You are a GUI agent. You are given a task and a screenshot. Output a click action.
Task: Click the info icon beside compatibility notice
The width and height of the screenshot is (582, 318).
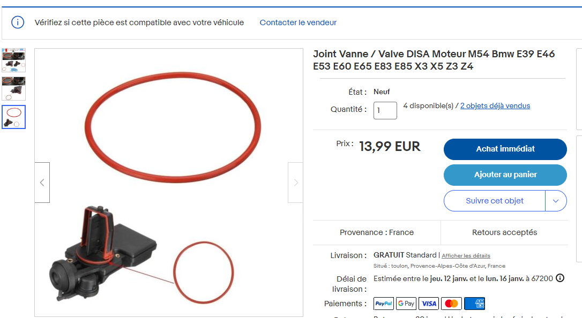[x=18, y=22]
